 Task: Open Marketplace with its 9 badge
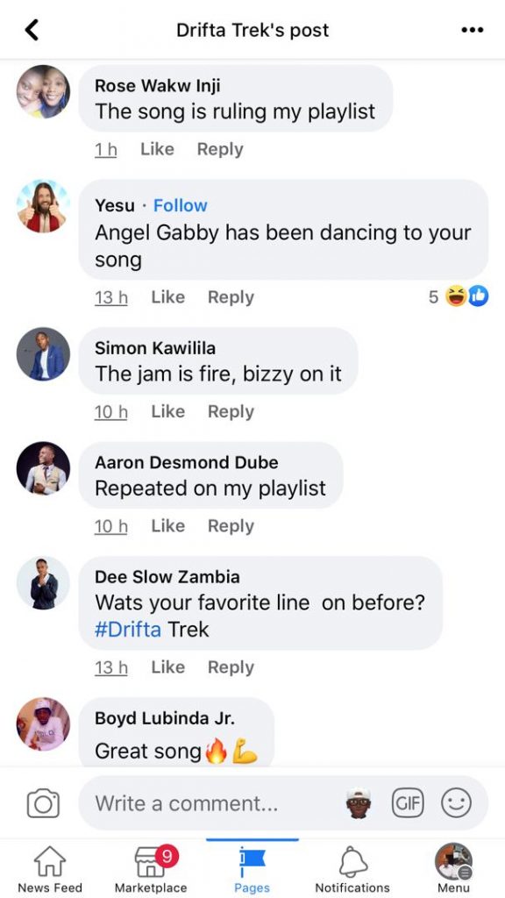151,869
